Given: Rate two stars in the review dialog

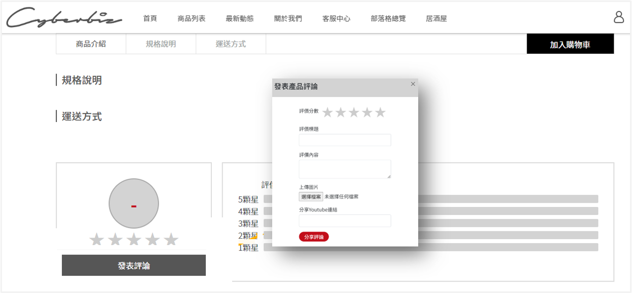Looking at the screenshot, I should (340, 113).
